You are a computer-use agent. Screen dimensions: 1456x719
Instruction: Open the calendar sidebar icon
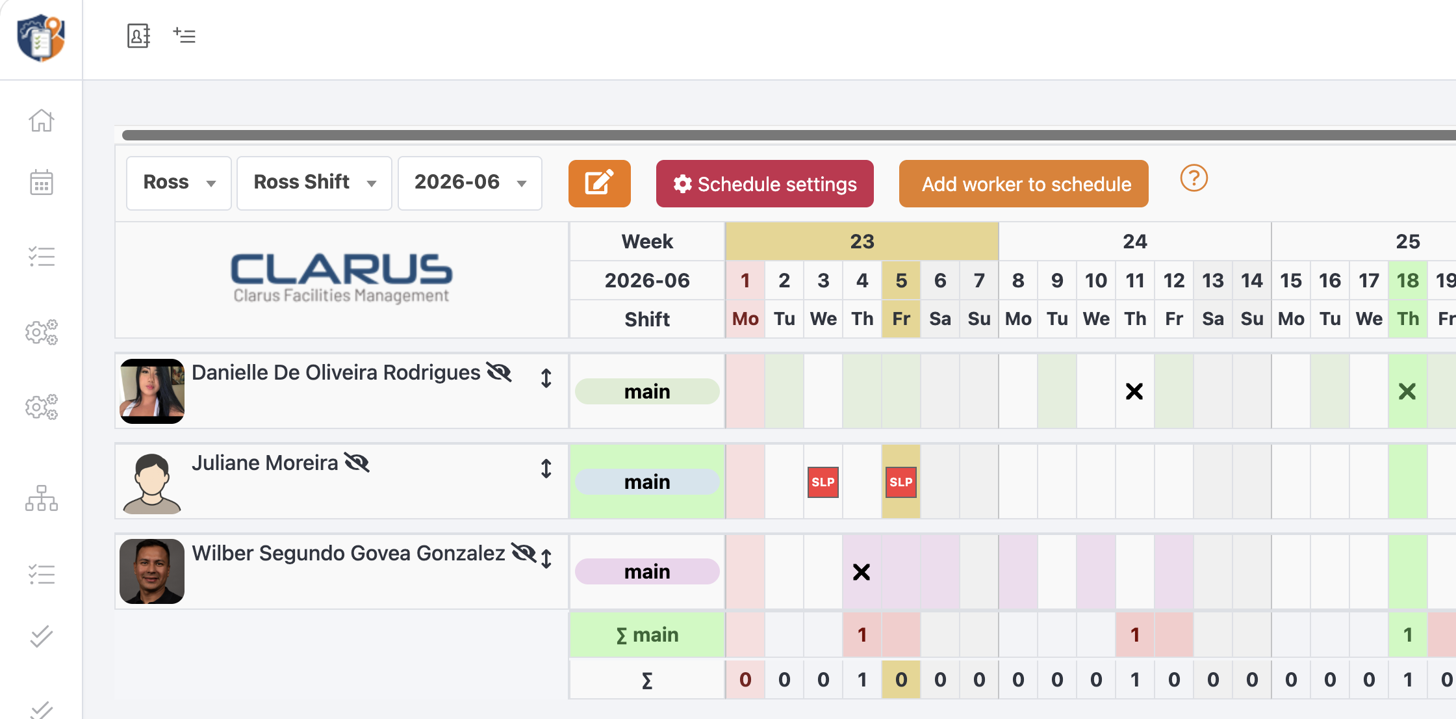41,183
